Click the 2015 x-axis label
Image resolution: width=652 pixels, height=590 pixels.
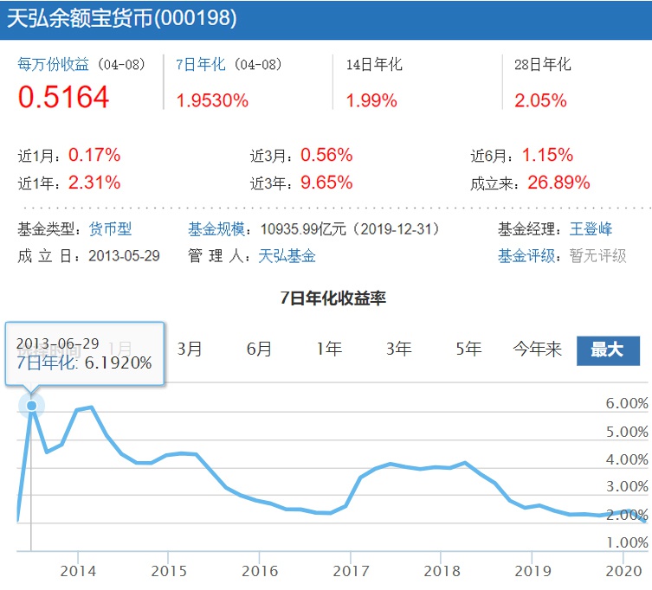point(169,571)
